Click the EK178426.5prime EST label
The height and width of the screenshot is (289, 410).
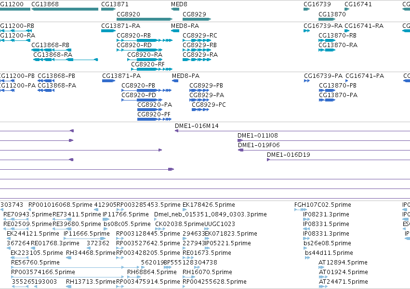tap(209, 205)
